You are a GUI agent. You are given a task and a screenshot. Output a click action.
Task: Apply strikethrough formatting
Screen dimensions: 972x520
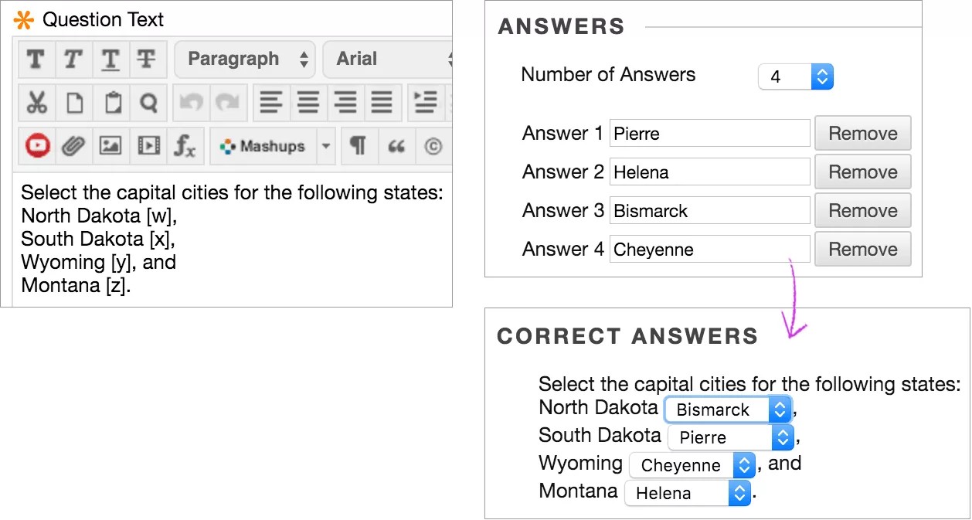coord(147,59)
